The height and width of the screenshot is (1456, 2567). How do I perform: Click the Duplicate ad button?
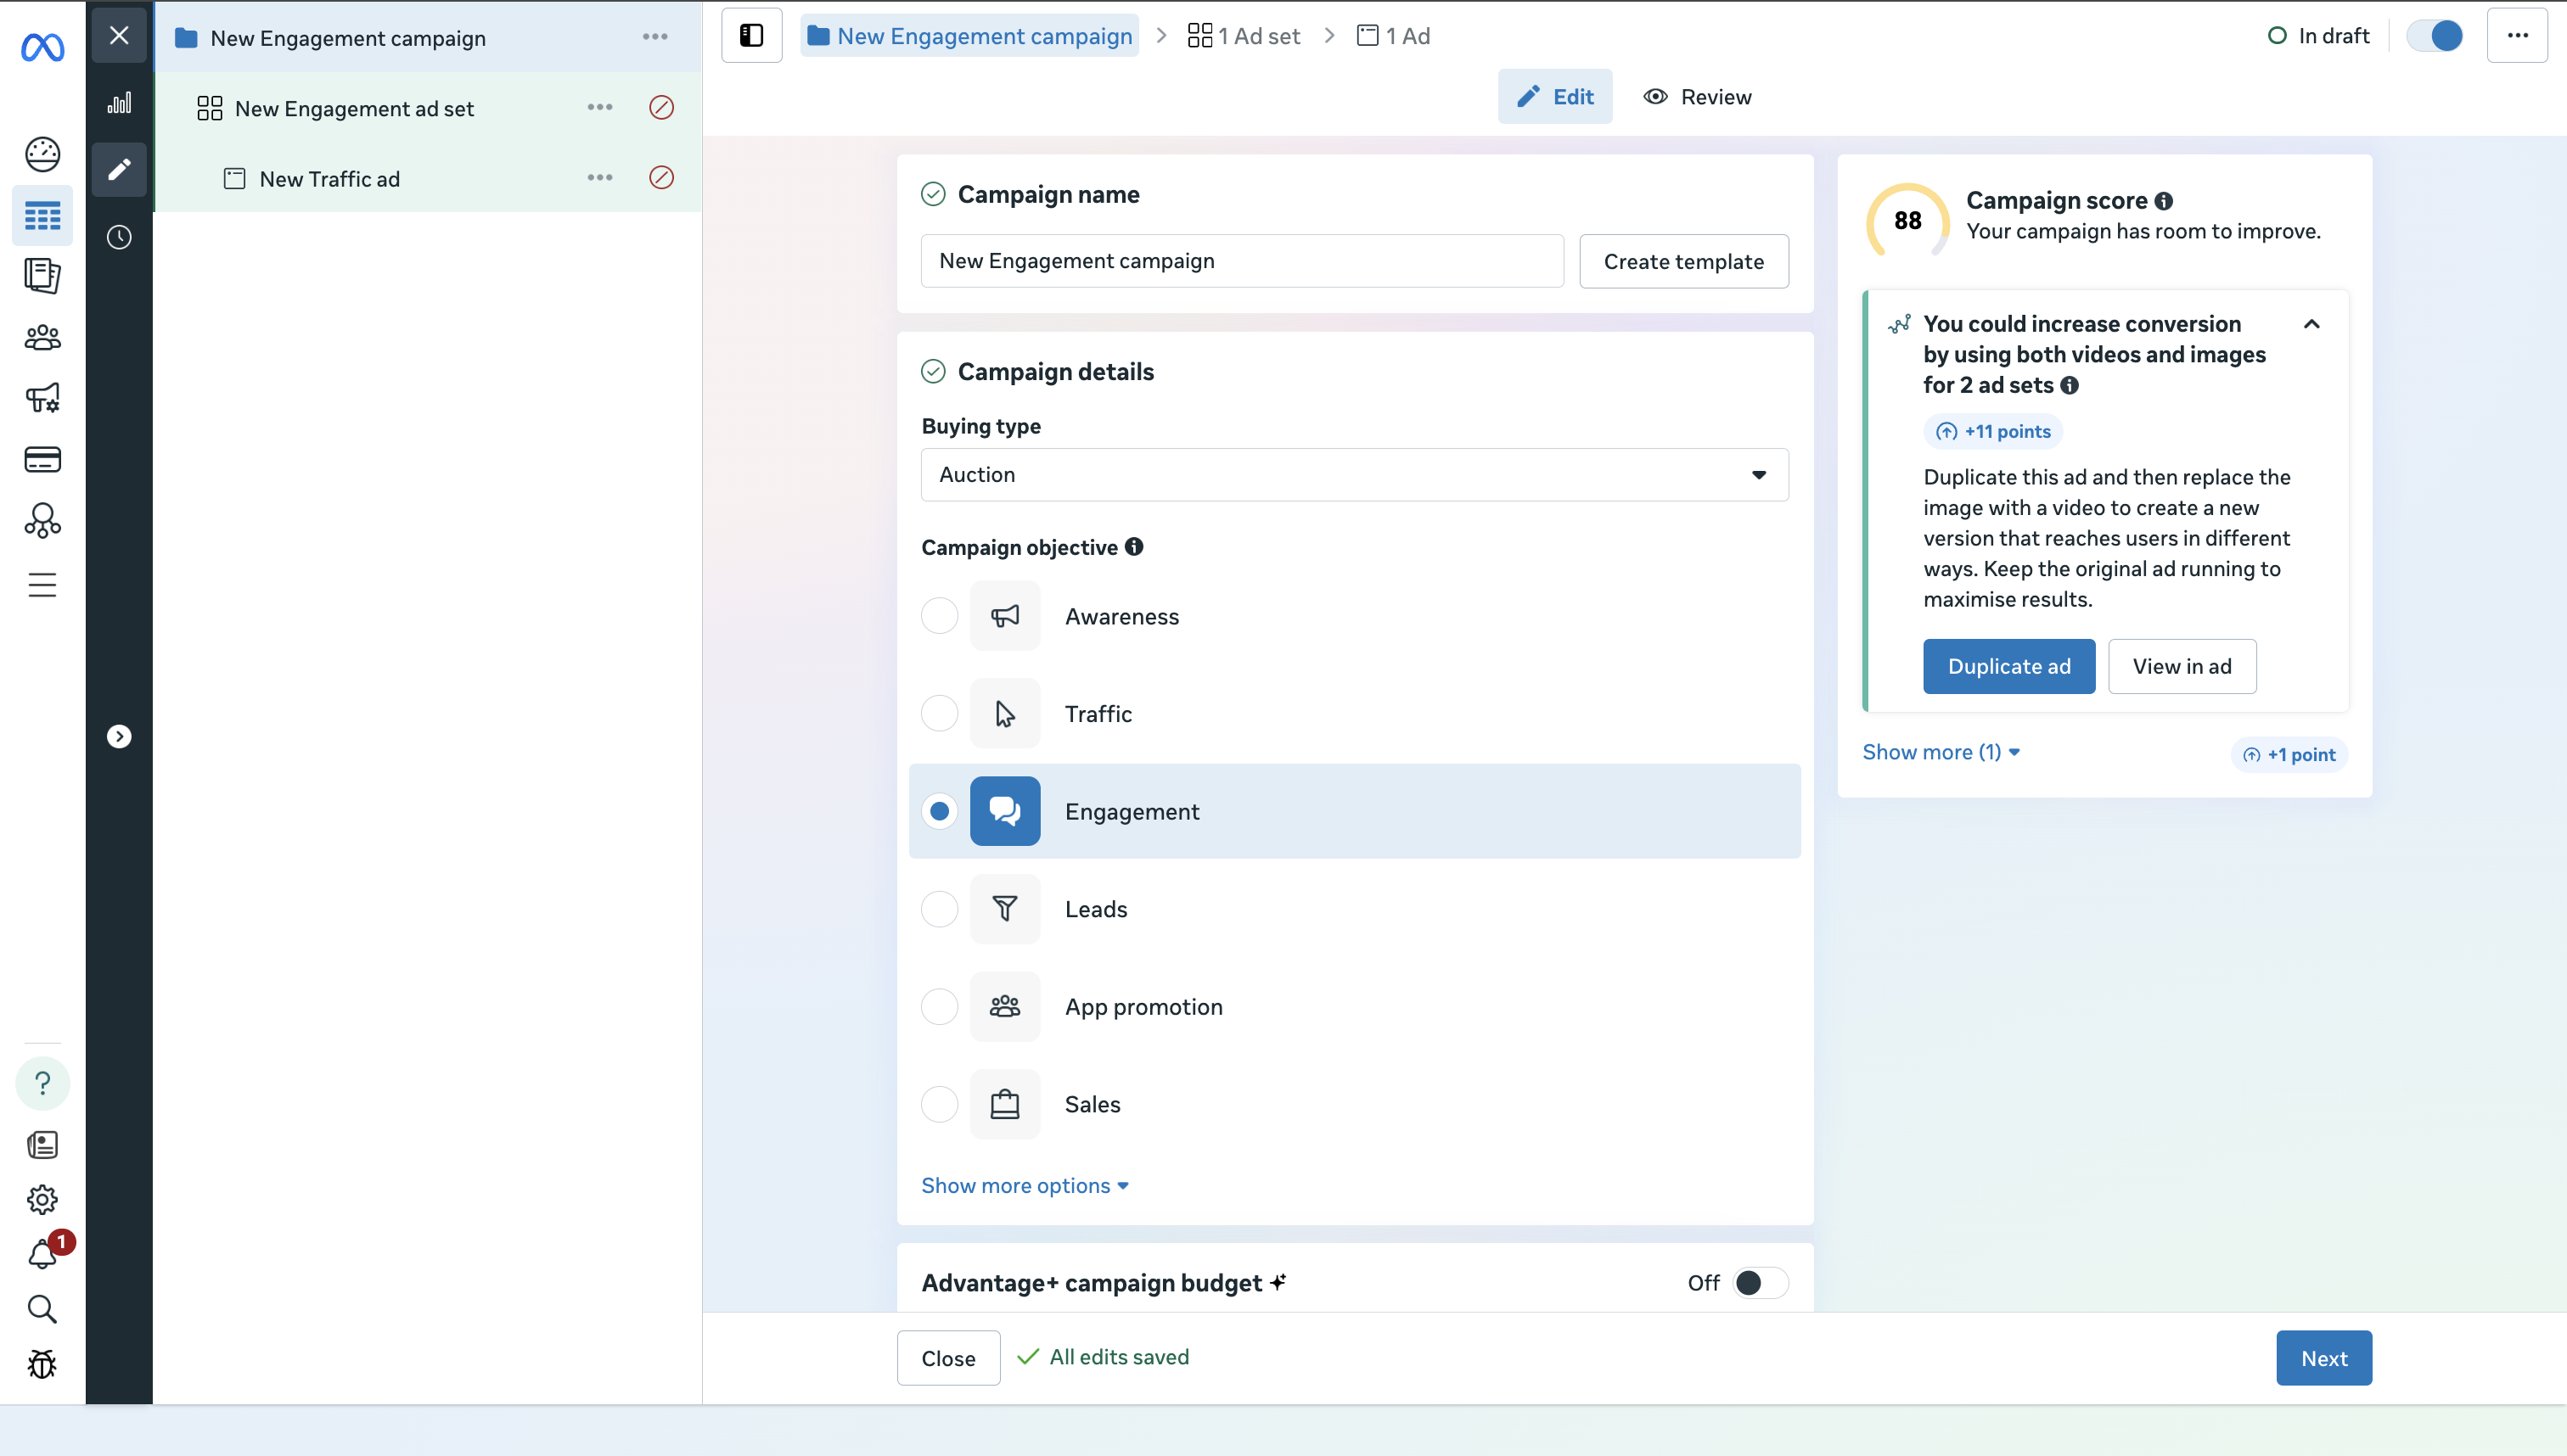click(2008, 667)
